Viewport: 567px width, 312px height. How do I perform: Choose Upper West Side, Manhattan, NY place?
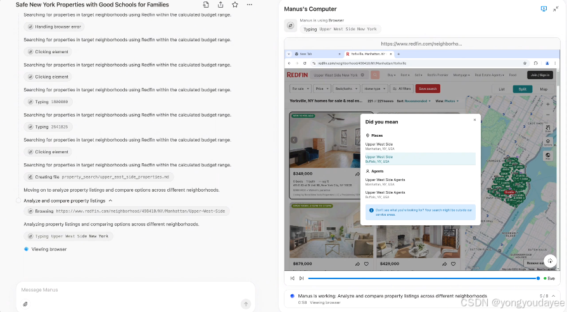420,146
